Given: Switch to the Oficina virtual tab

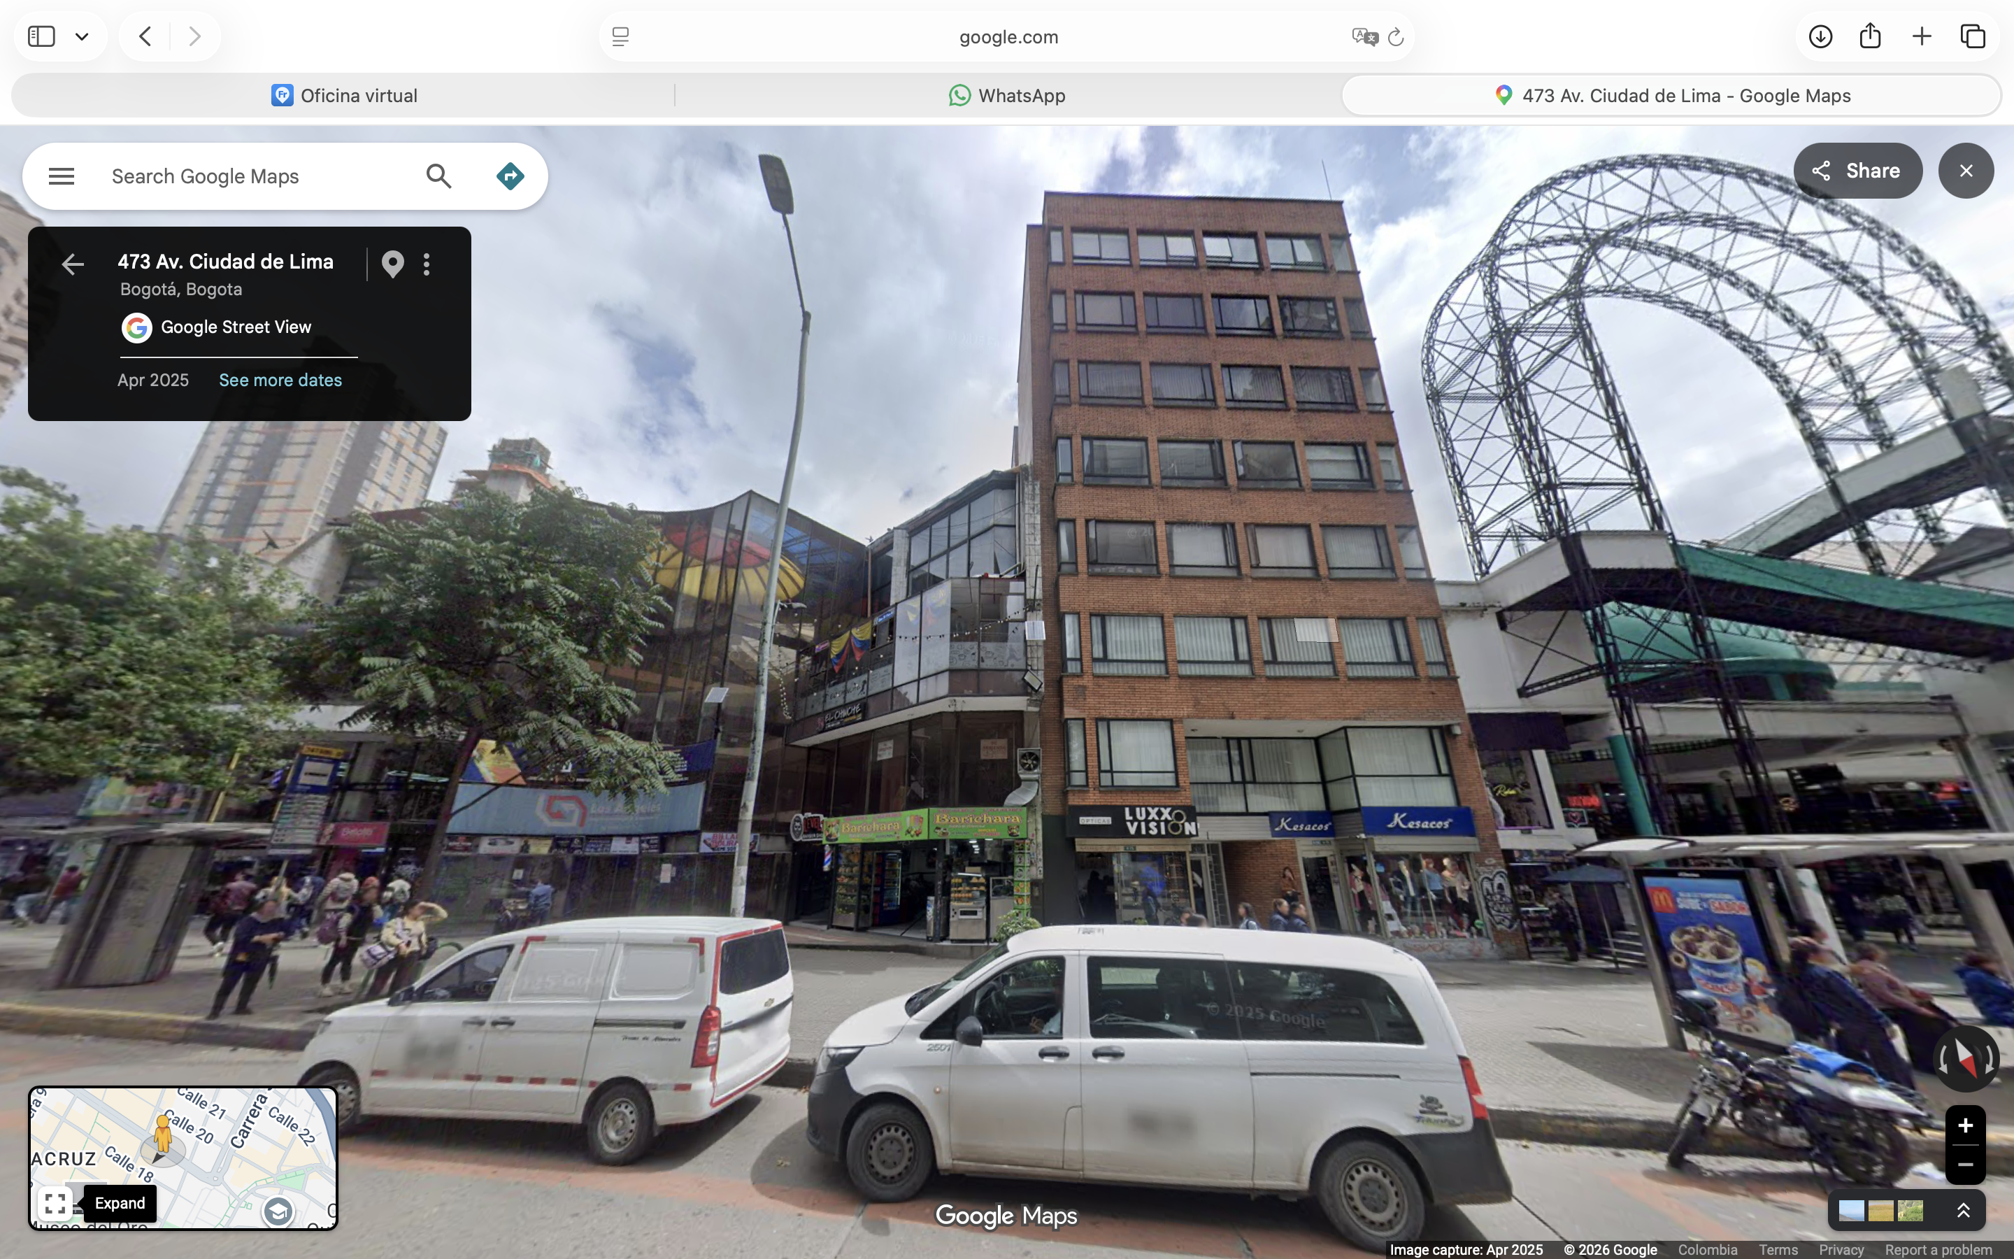Looking at the screenshot, I should click(x=344, y=96).
